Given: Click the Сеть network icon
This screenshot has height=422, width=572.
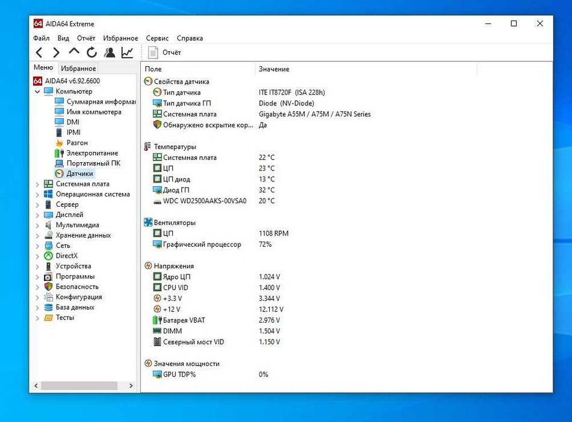Looking at the screenshot, I should [49, 245].
